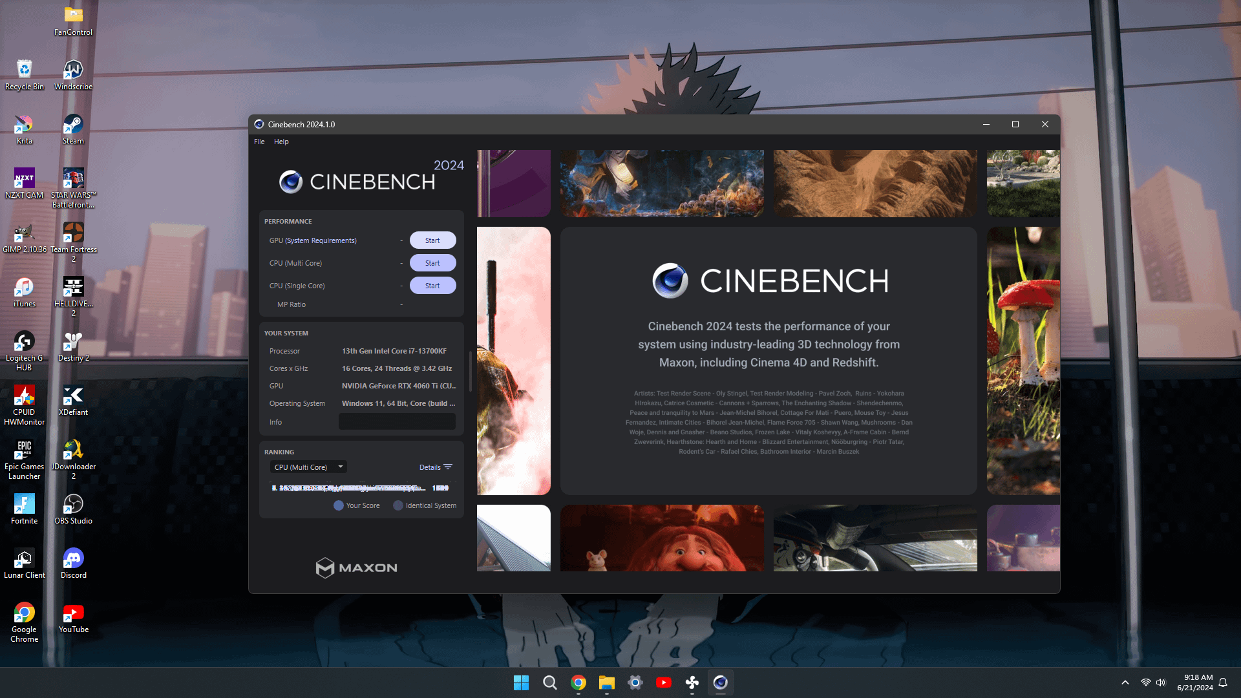Click the Steam desktop shortcut
1241x698 pixels.
[x=73, y=129]
